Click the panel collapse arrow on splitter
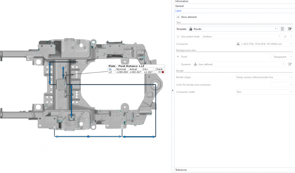Viewport: 295px width, 173px height. 172,91
